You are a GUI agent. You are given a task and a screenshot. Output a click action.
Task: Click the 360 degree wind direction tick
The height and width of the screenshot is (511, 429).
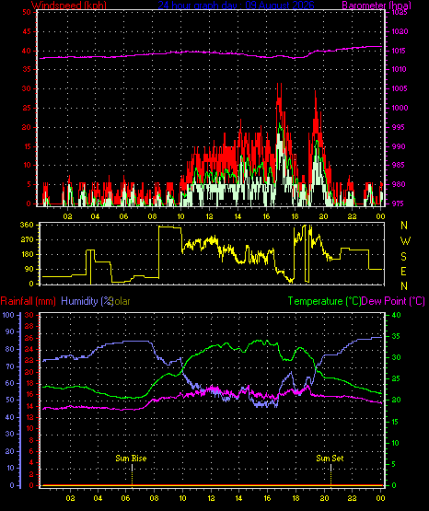click(x=27, y=225)
